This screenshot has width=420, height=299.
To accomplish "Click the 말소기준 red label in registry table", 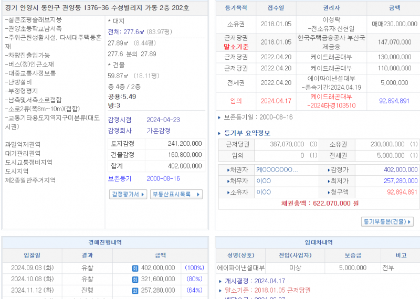I will pos(236,47).
